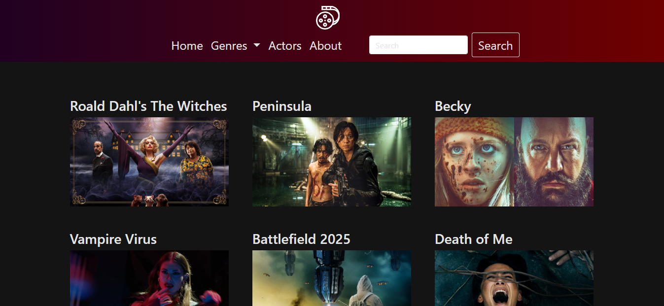This screenshot has width=664, height=306.
Task: Select The Witches movie poster thumbnail
Action: [x=149, y=162]
